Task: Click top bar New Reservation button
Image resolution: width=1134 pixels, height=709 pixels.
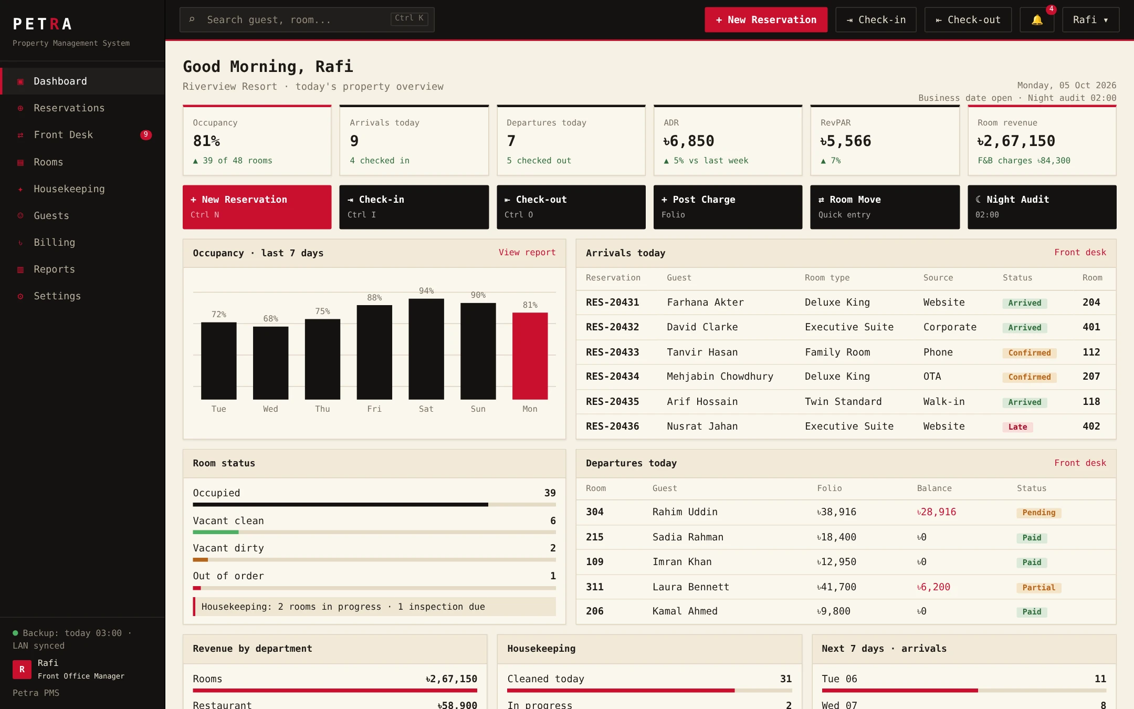Action: [766, 20]
